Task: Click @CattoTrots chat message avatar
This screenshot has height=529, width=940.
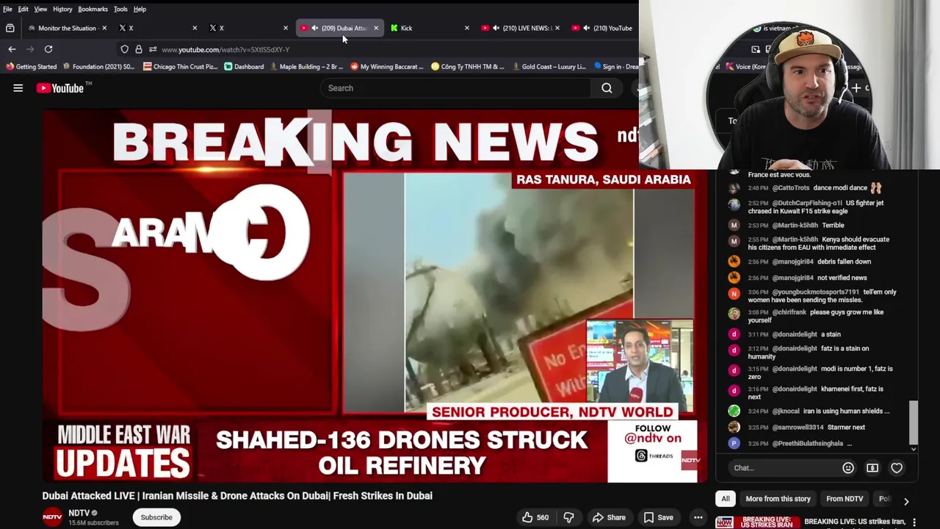Action: pyautogui.click(x=734, y=188)
